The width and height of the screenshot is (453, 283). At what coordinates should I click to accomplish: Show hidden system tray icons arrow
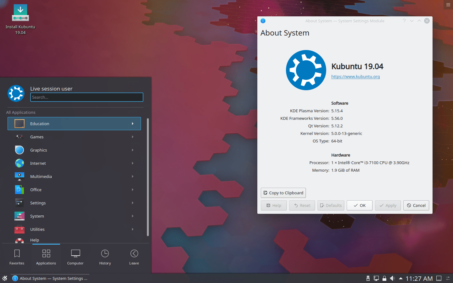point(401,278)
